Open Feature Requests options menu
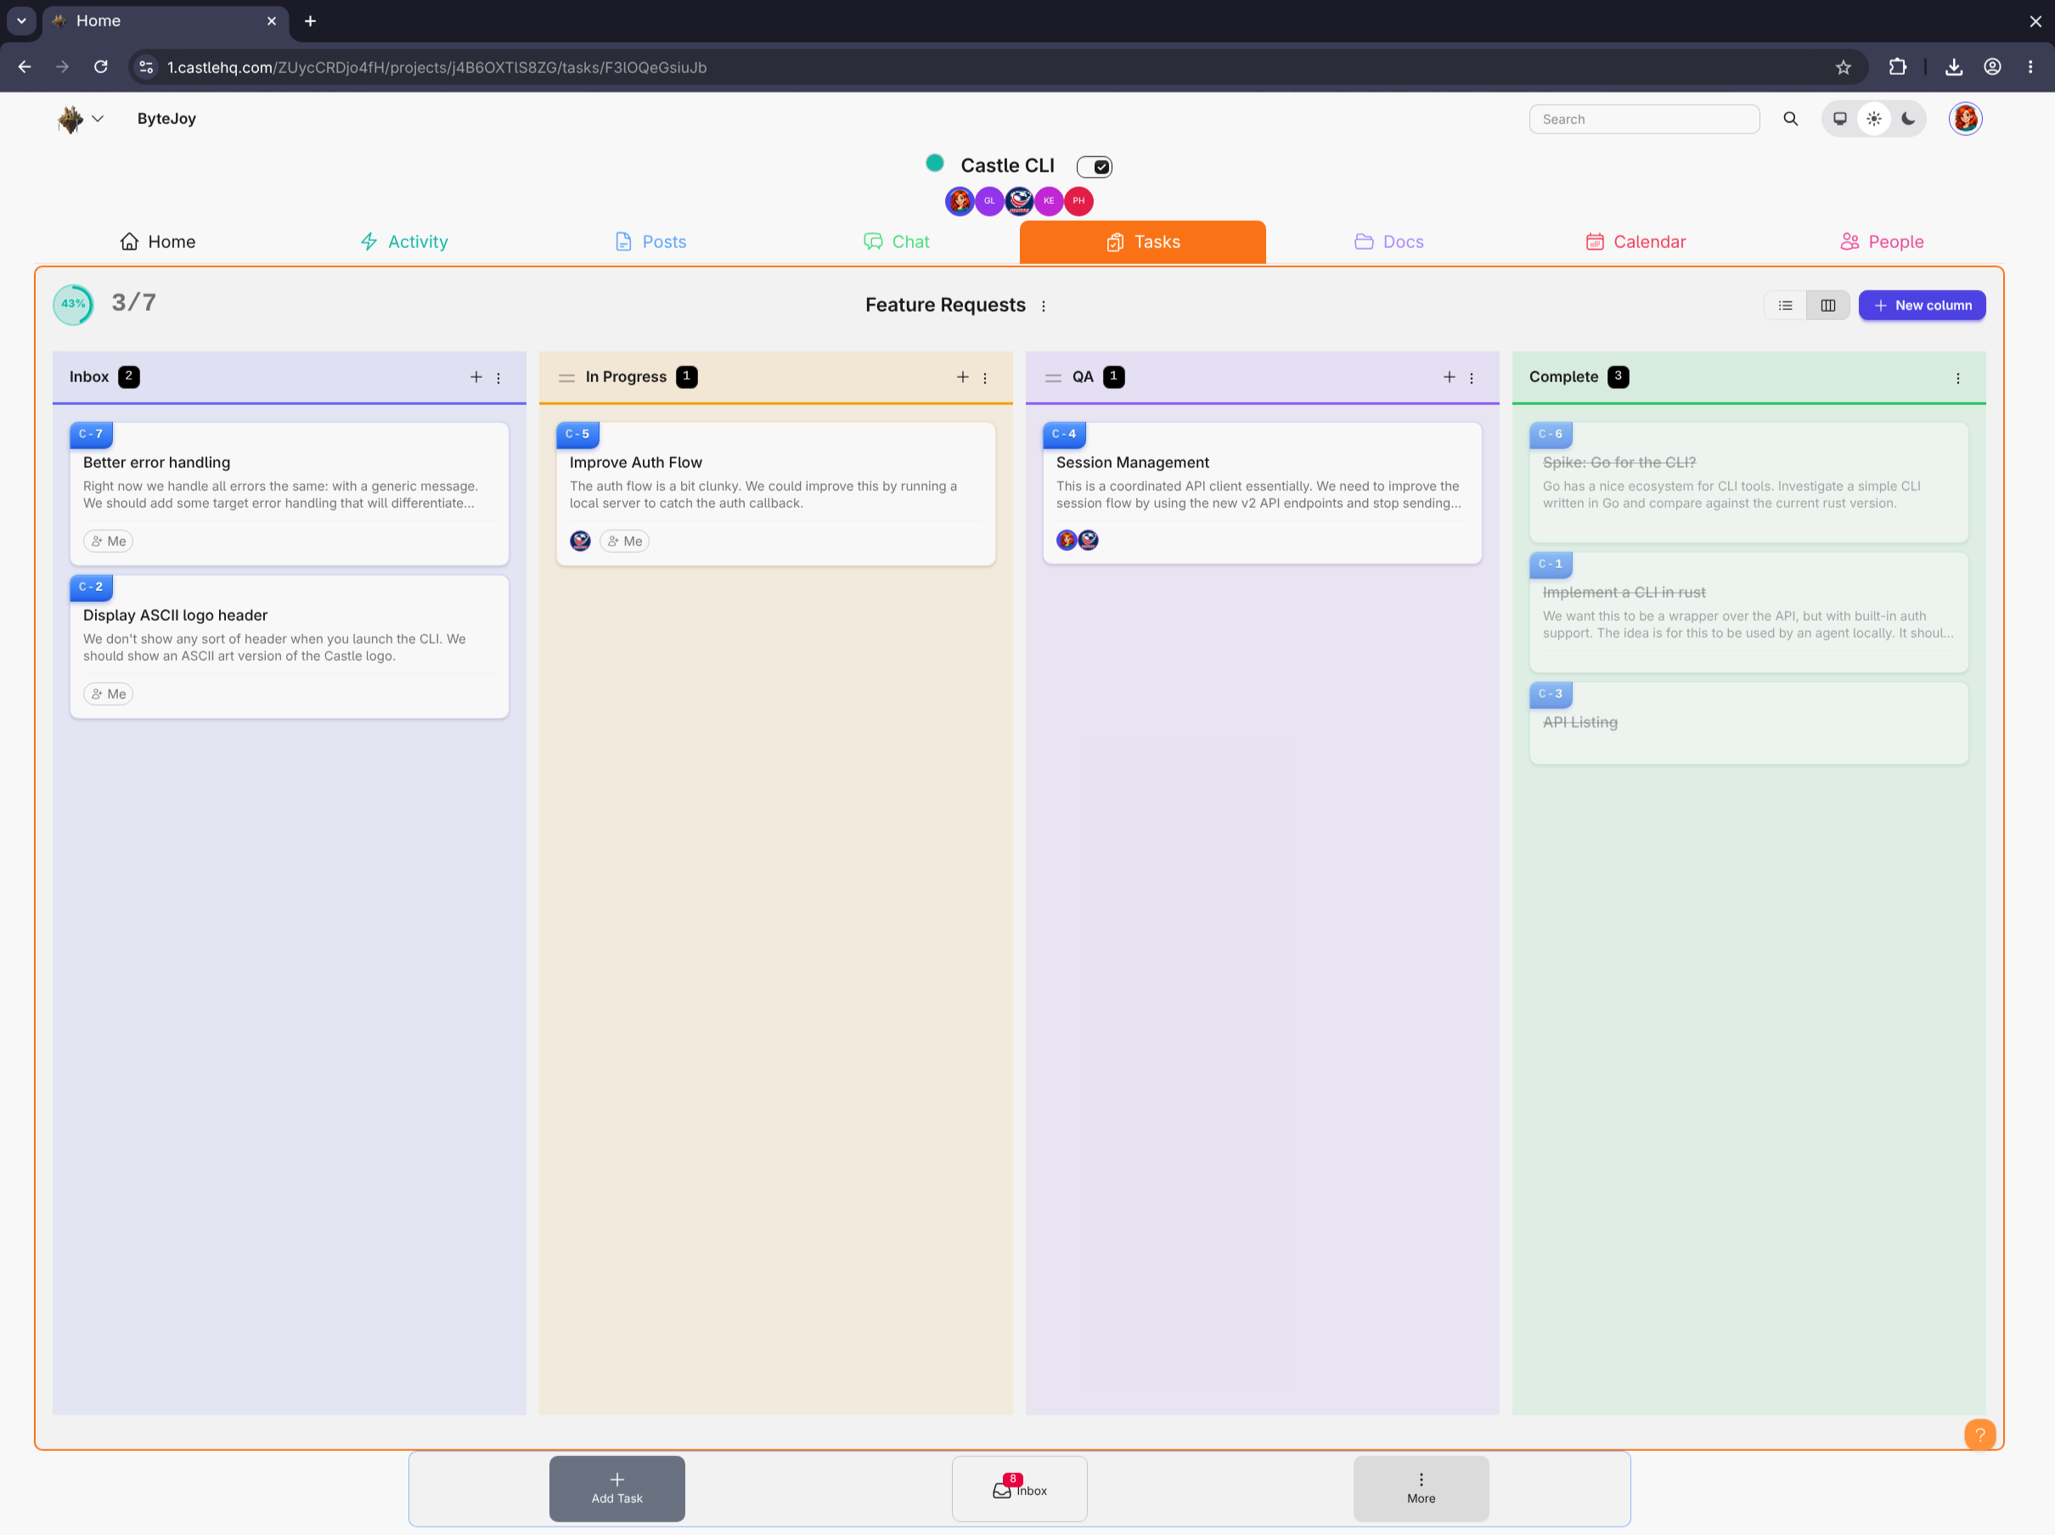This screenshot has width=2055, height=1535. coord(1044,306)
